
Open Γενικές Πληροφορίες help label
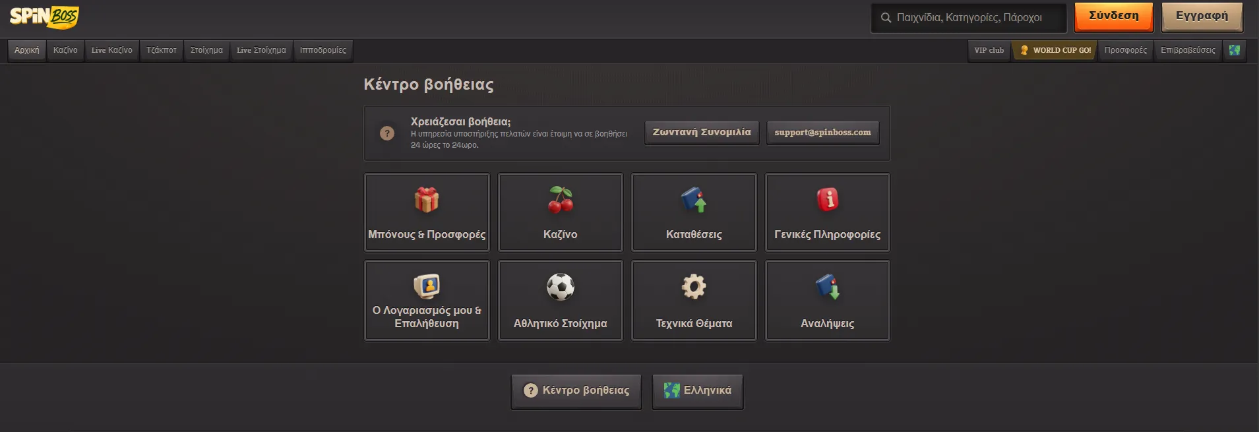(x=828, y=235)
